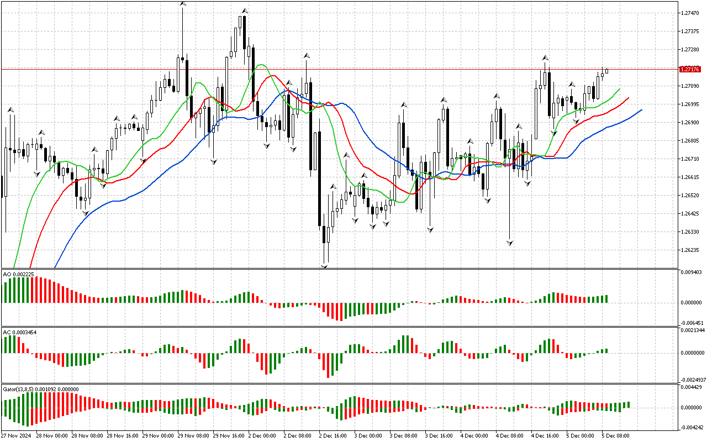This screenshot has height=442, width=707.
Task: Select the AO 0.002225 indicator label
Action: coord(18,274)
